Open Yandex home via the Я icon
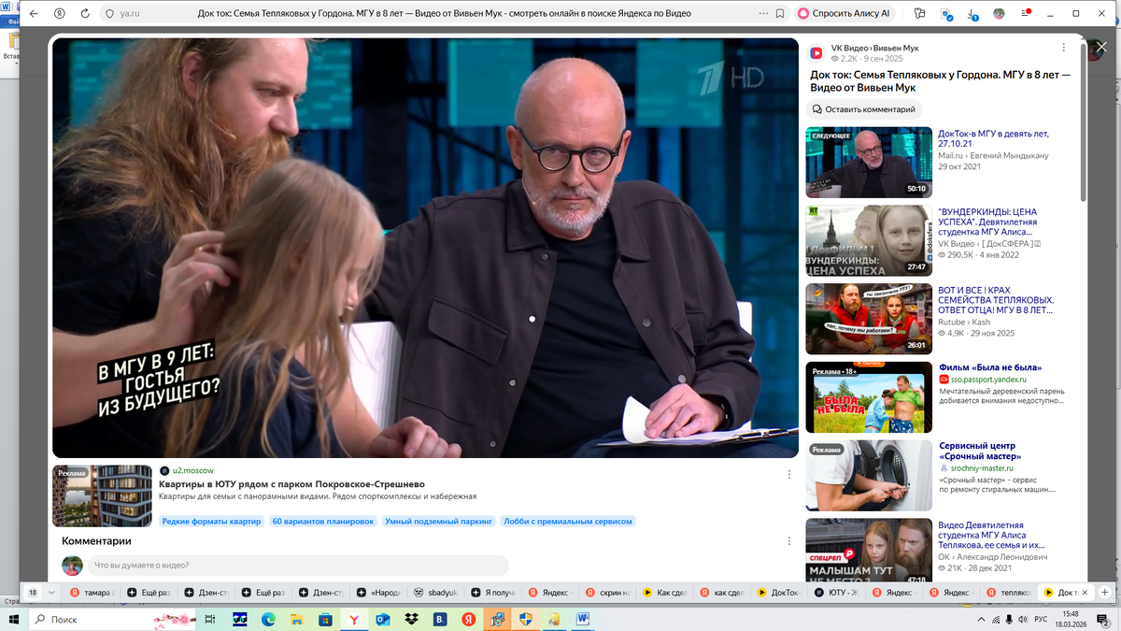Viewport: 1121px width, 631px height. tap(60, 14)
